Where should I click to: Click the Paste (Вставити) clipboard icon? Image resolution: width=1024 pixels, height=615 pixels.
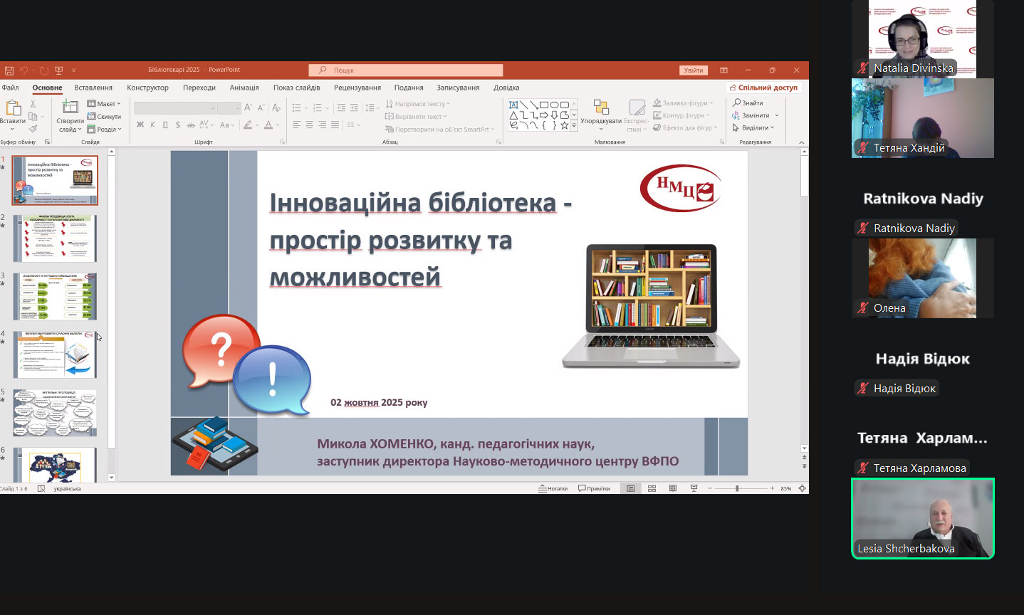[13, 108]
